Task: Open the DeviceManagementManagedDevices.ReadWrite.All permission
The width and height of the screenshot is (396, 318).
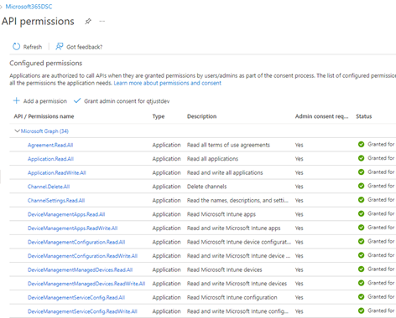Action: click(x=86, y=284)
